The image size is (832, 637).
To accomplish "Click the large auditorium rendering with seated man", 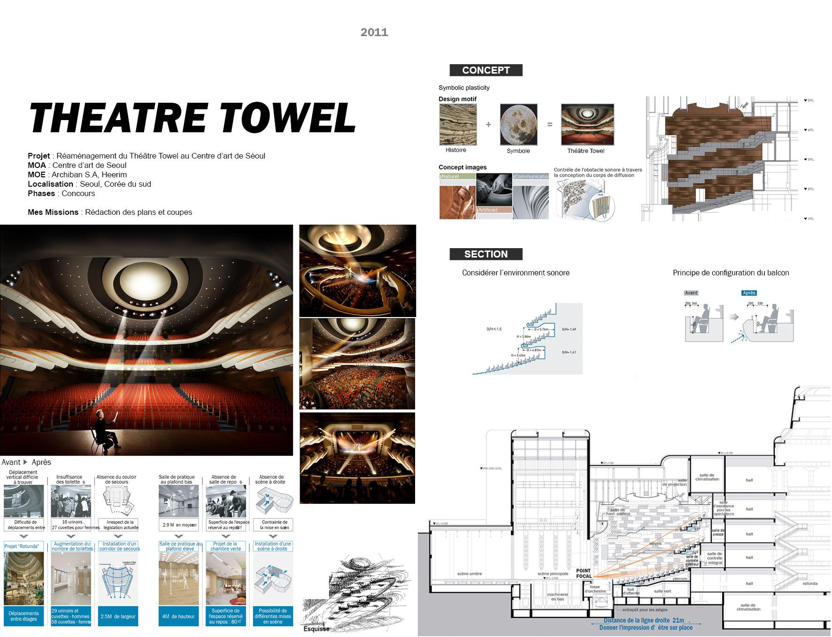I will pos(146,340).
